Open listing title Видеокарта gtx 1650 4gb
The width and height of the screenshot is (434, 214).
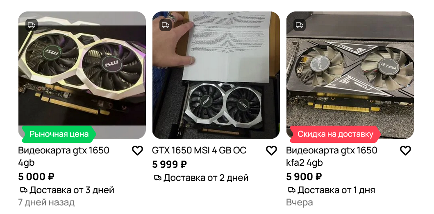point(64,156)
